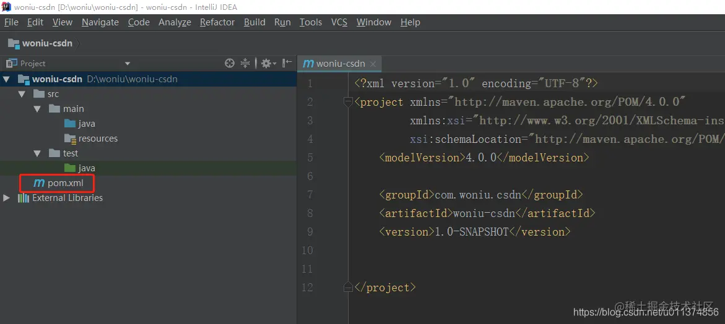Screen dimensions: 725x324
Task: Select the test folder in tree
Action: click(71, 153)
